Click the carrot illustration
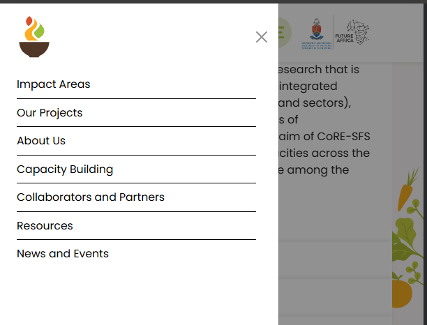This screenshot has height=325, width=427. [406, 190]
